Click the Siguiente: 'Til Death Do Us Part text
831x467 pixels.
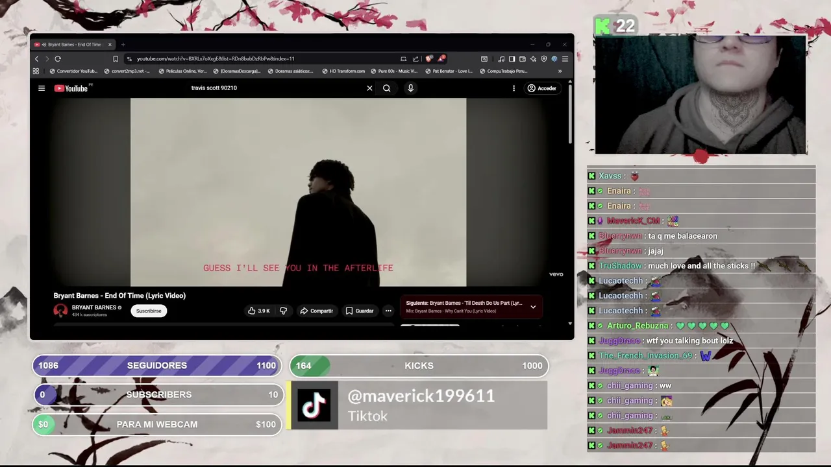(464, 303)
